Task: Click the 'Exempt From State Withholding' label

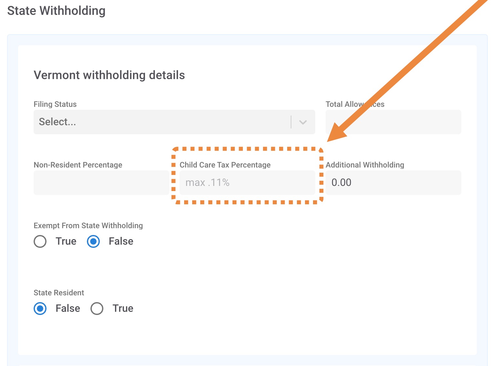Action: click(88, 226)
